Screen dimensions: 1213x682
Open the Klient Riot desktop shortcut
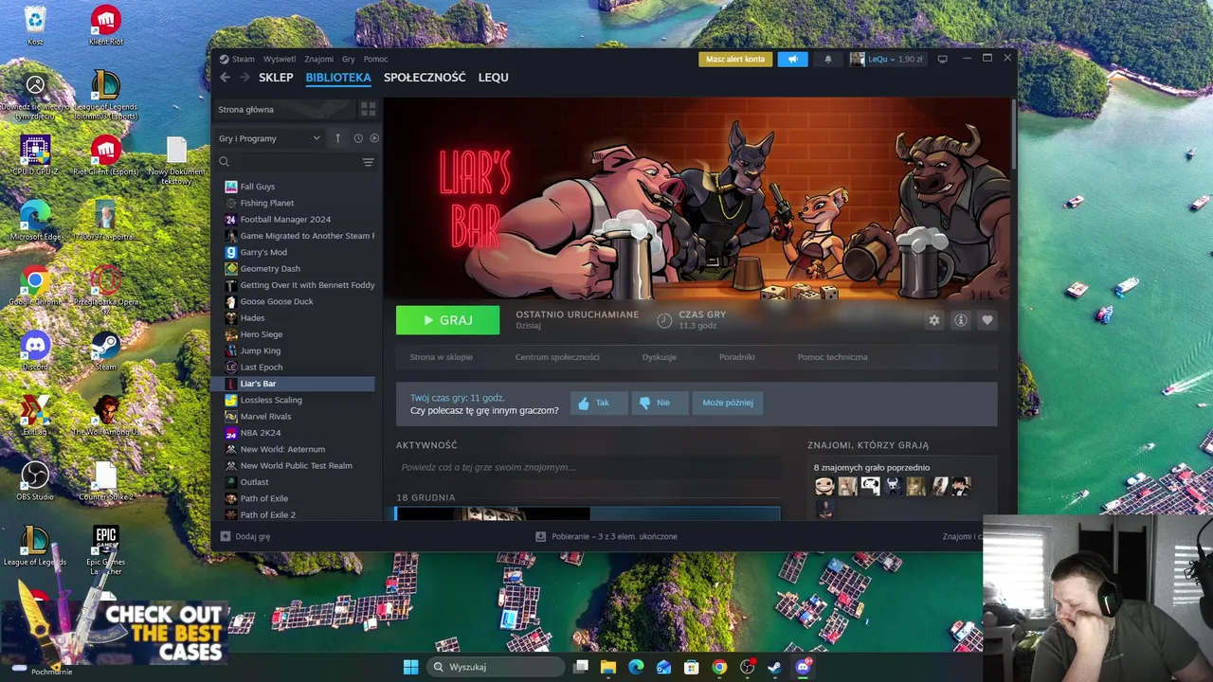click(105, 26)
